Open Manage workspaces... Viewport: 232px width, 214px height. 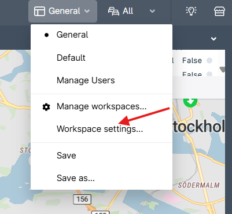pyautogui.click(x=101, y=106)
